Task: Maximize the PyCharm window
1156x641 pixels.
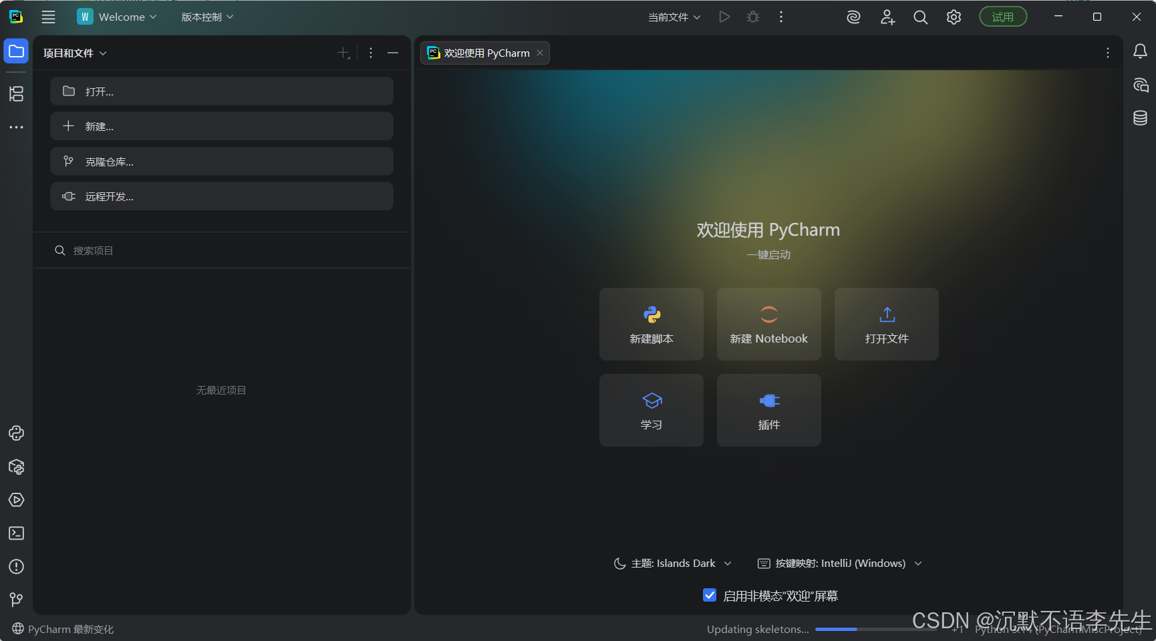Action: (1097, 17)
